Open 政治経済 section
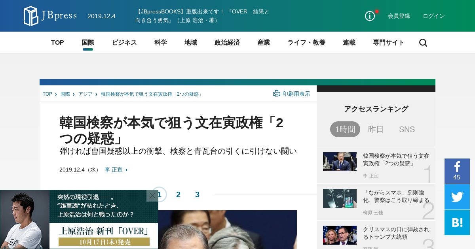This screenshot has width=475, height=249. tap(227, 43)
